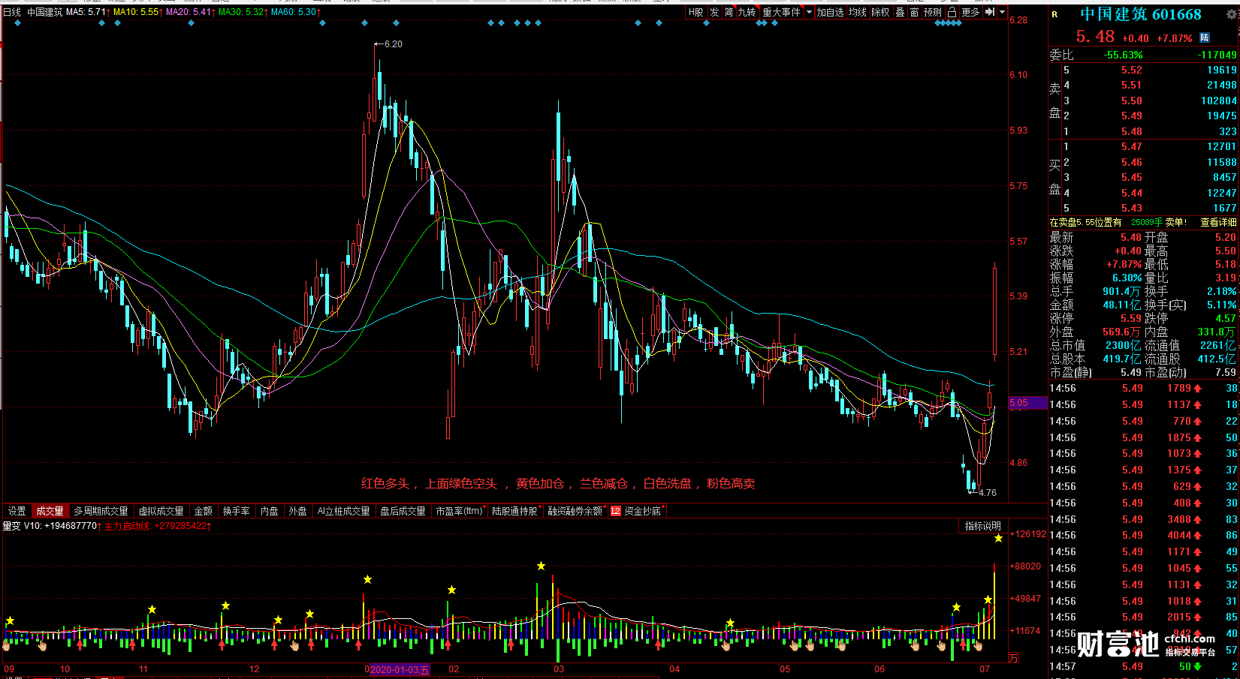This screenshot has height=679, width=1240.
Task: Click the 窗 window button
Action: click(914, 12)
